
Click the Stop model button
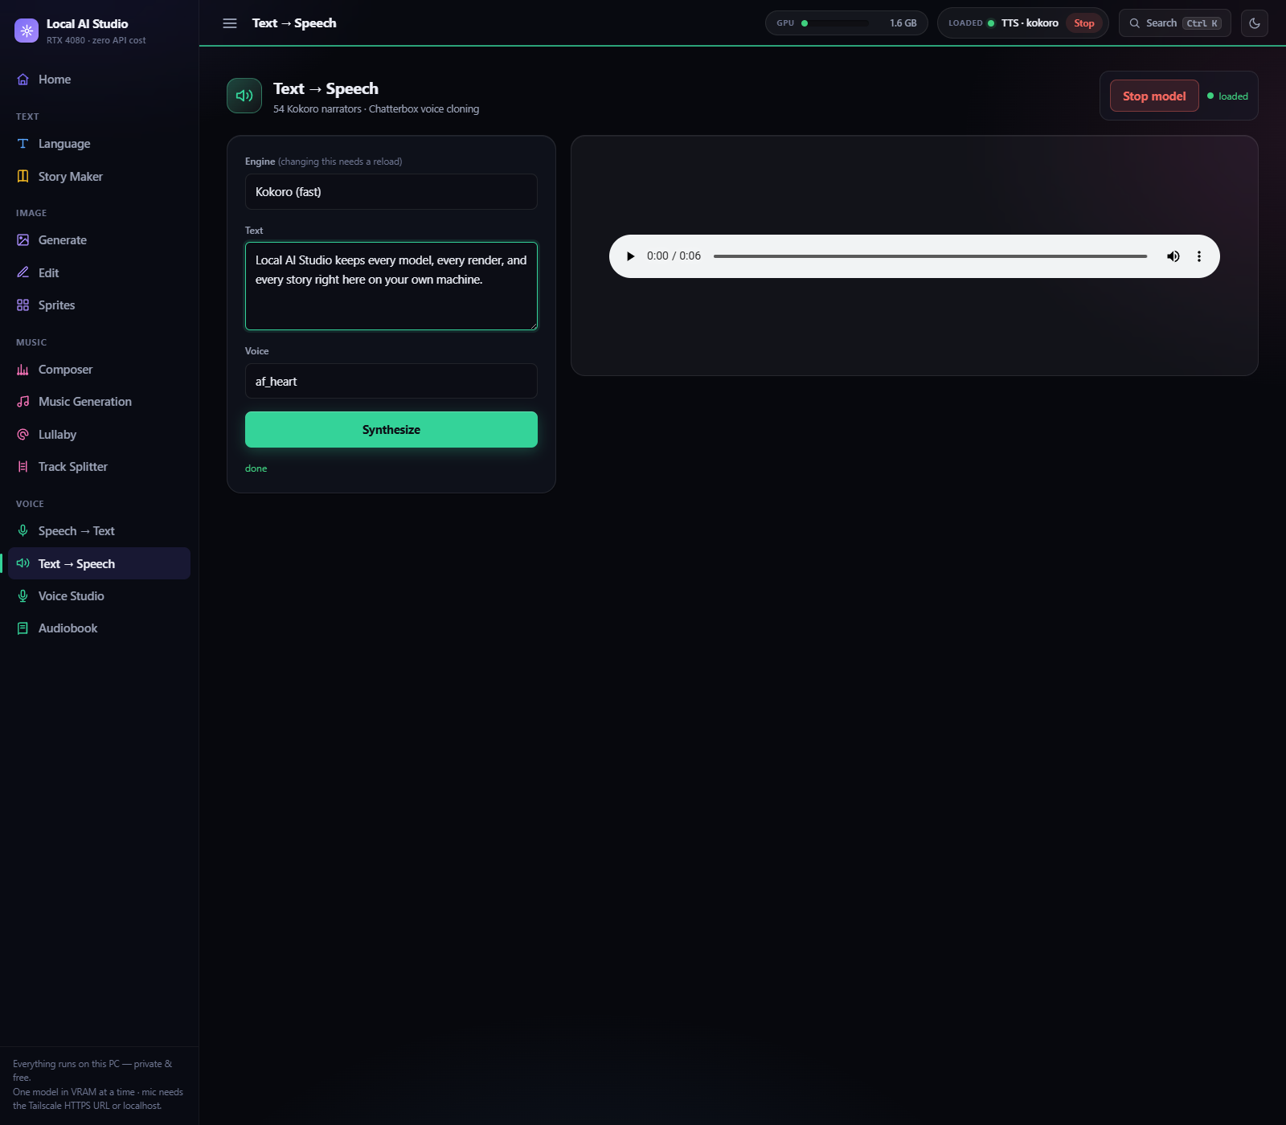(x=1154, y=96)
